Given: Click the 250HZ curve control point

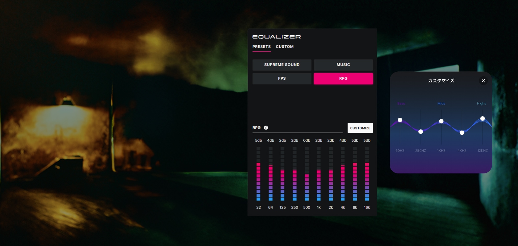Looking at the screenshot, I should tap(421, 132).
